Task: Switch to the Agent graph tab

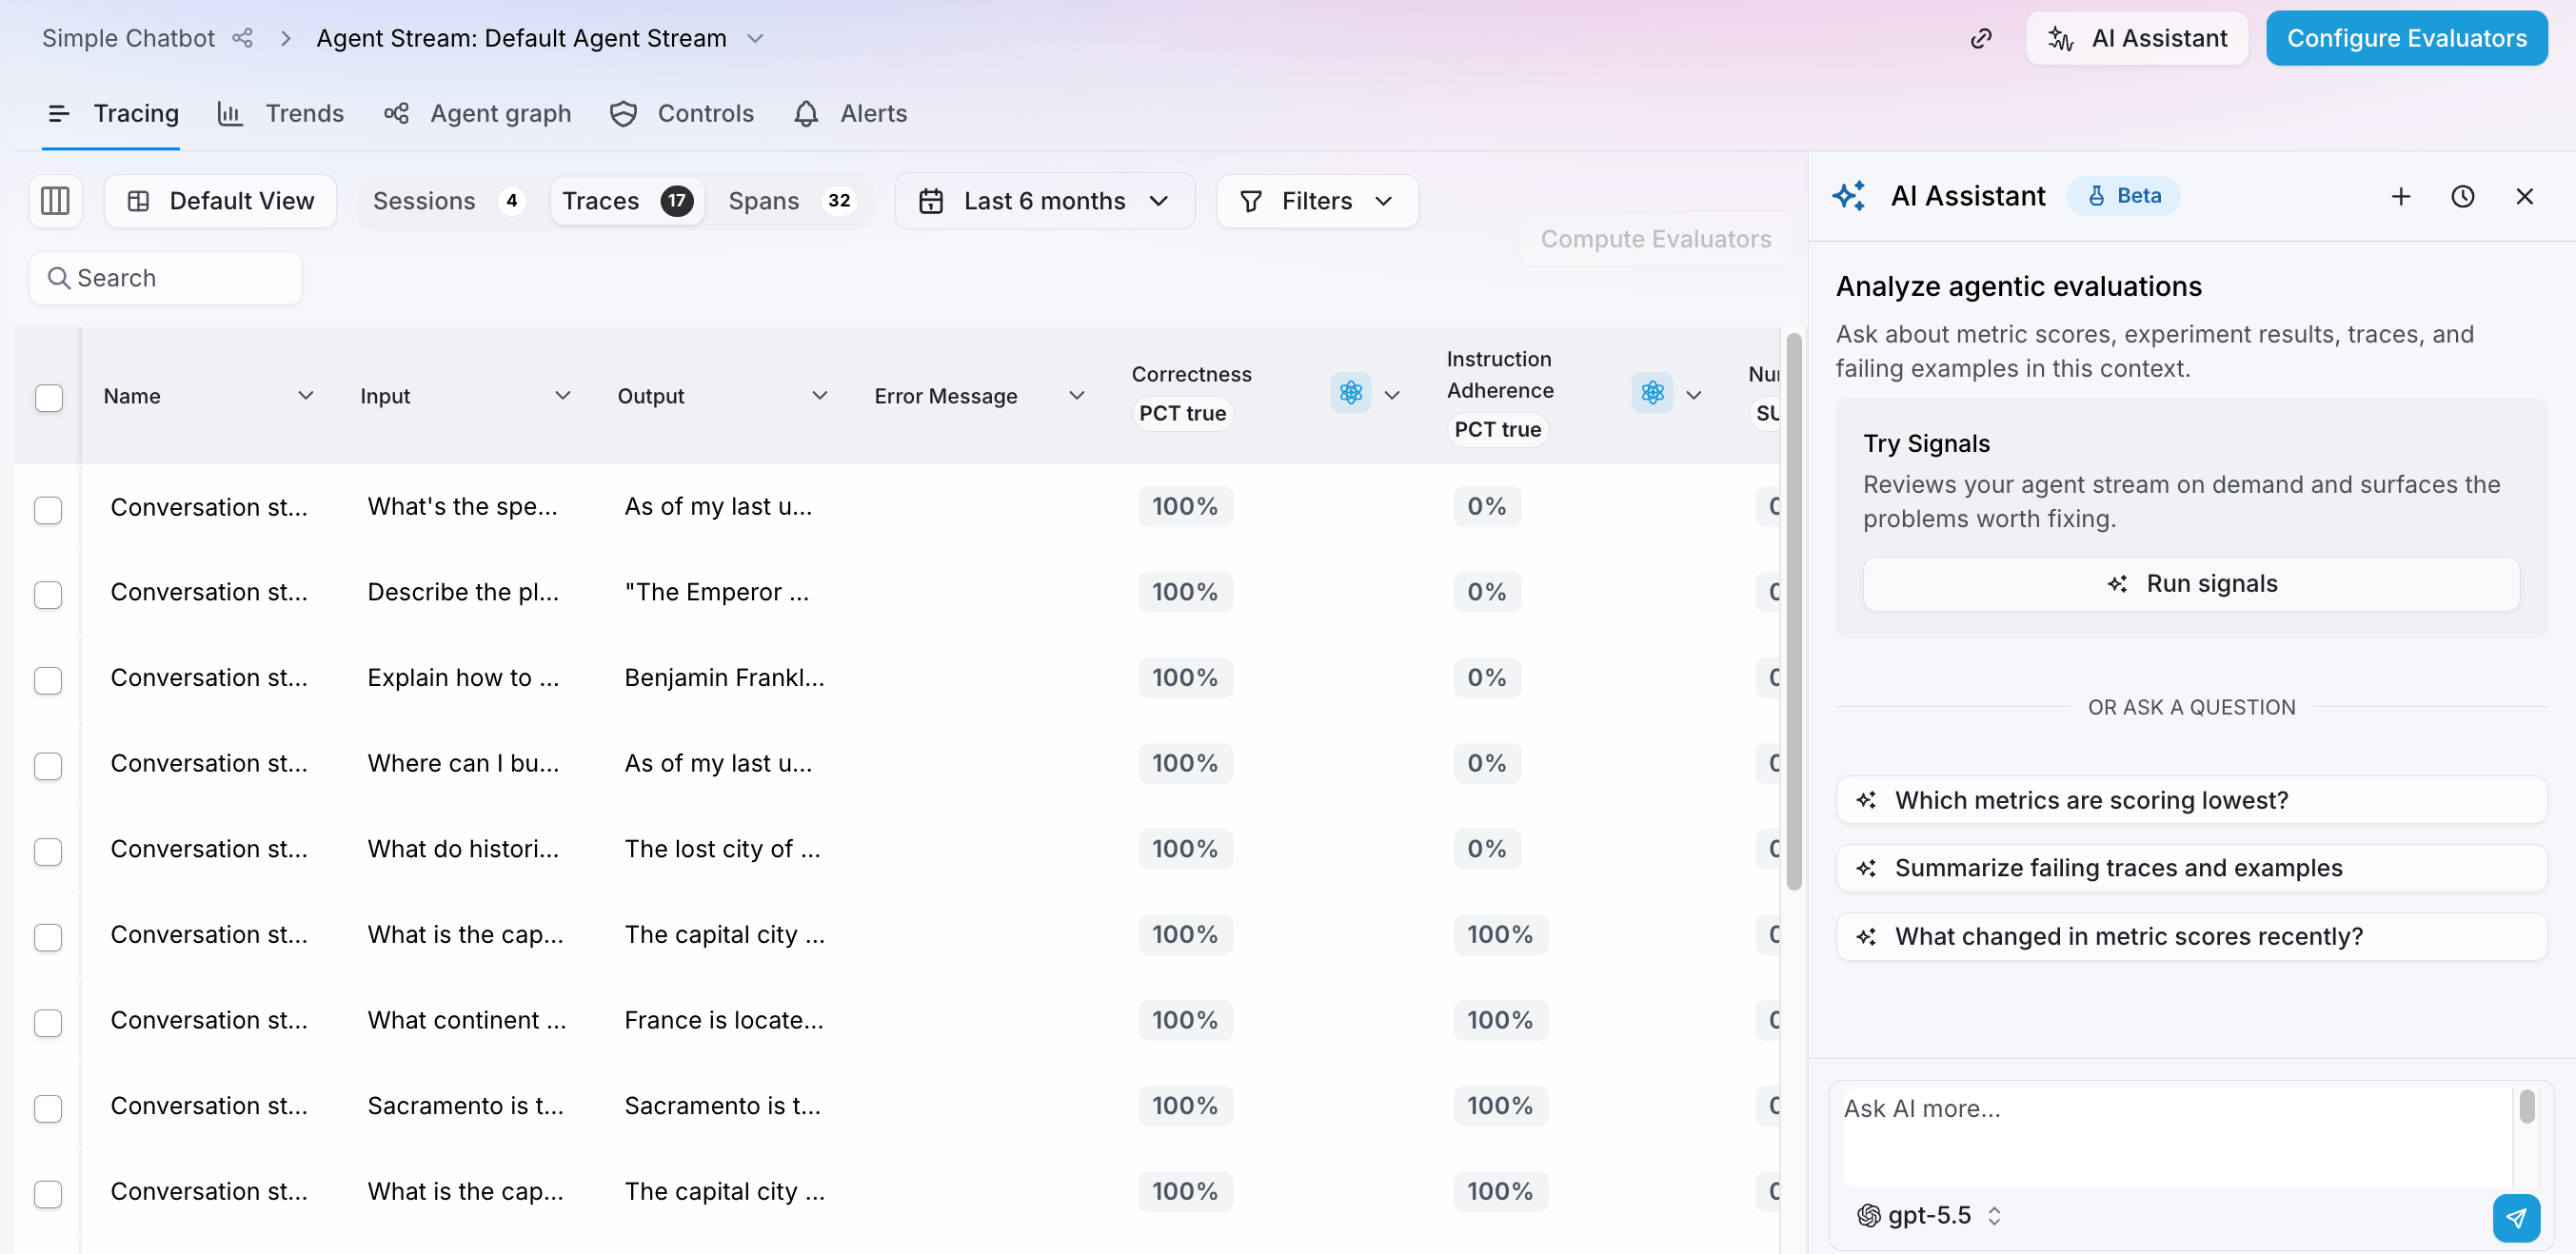Action: 477,113
